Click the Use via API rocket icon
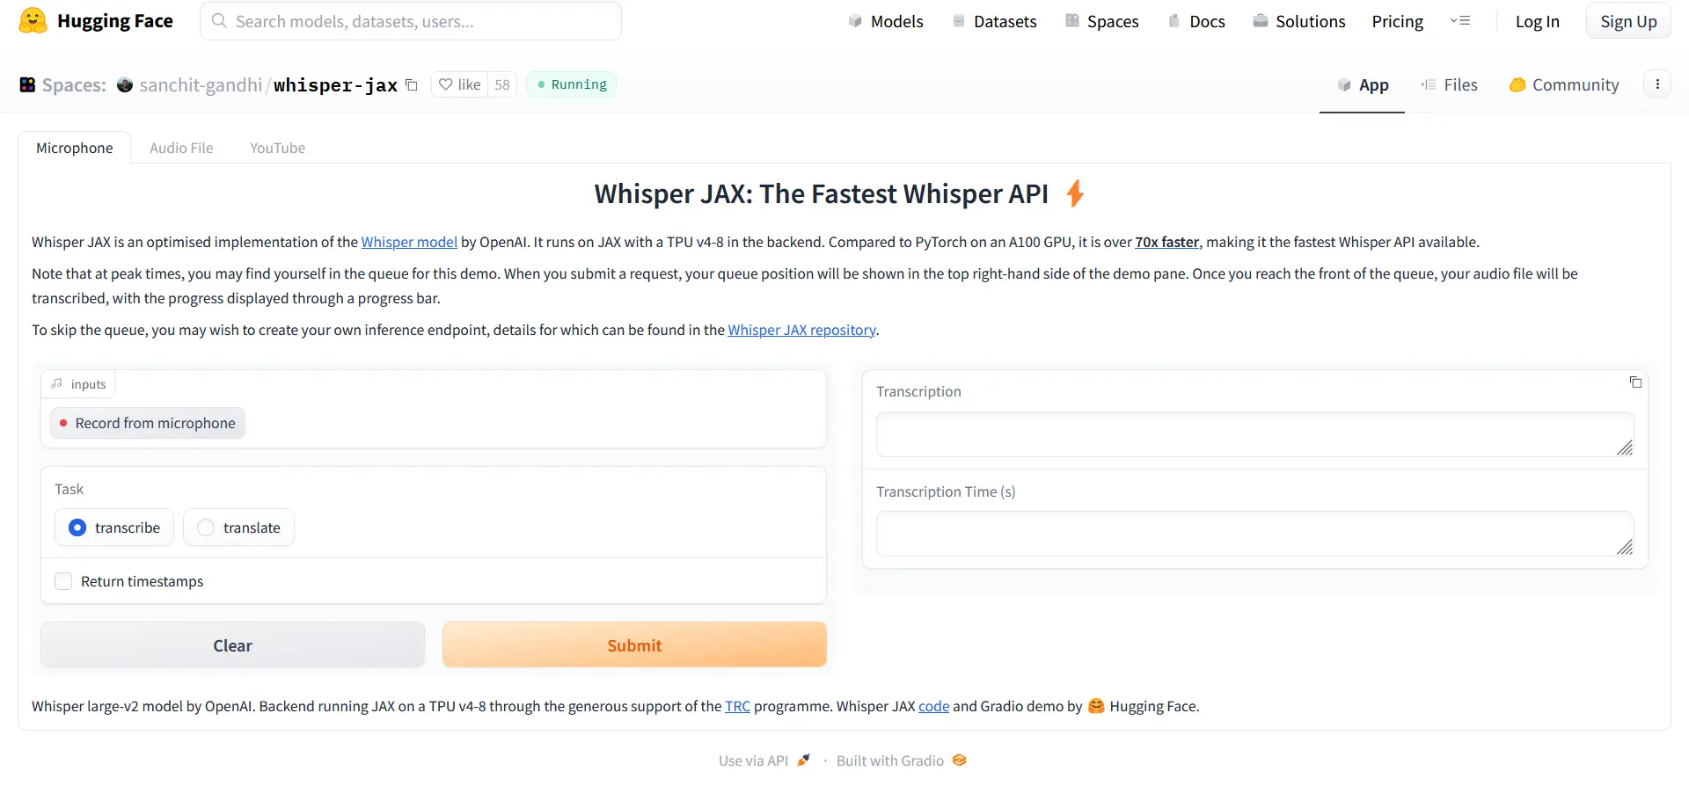The width and height of the screenshot is (1689, 786). click(803, 761)
